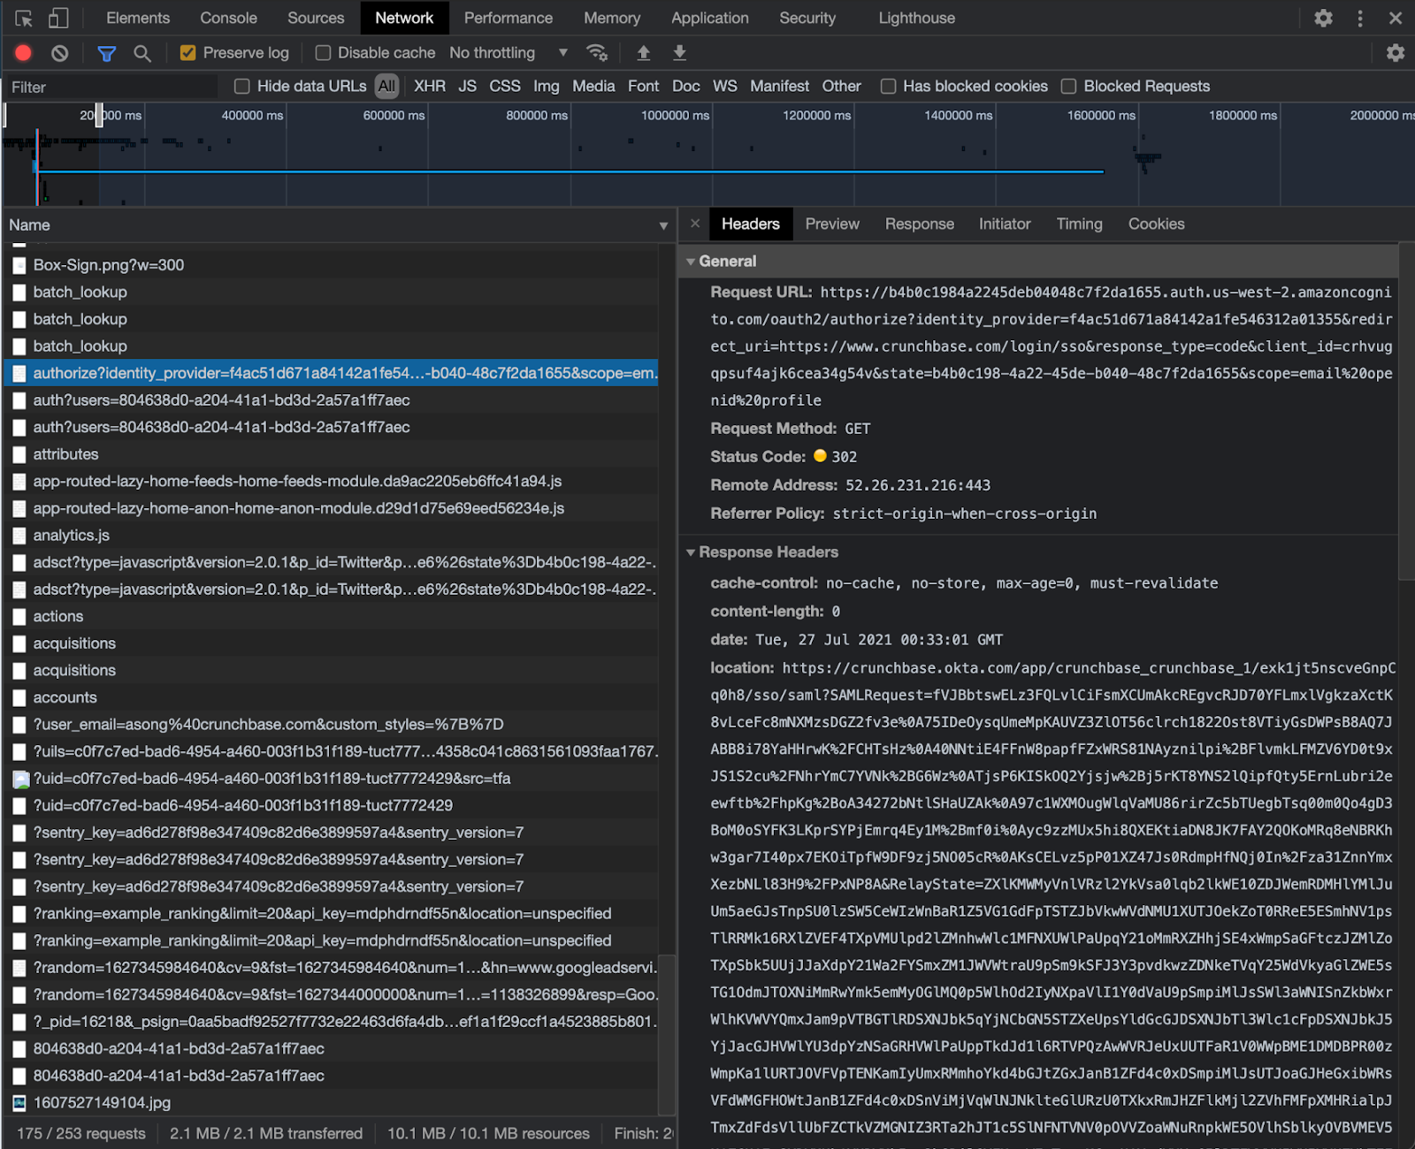
Task: Check the Hide data URLs checkbox
Action: click(x=242, y=86)
